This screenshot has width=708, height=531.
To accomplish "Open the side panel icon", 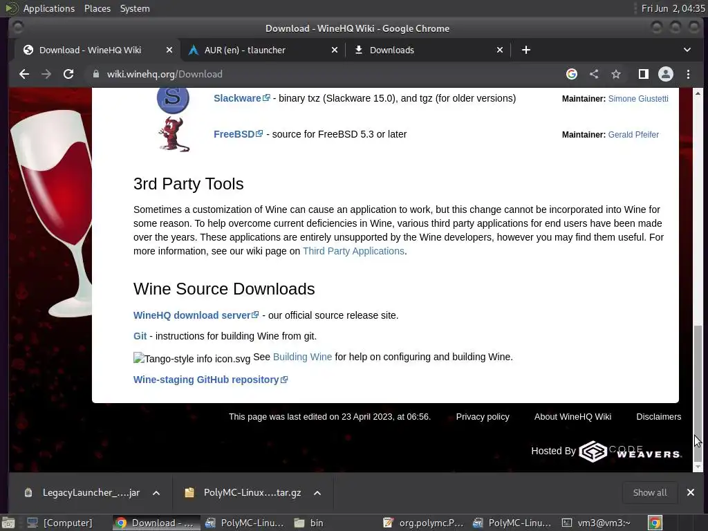I will click(x=644, y=74).
